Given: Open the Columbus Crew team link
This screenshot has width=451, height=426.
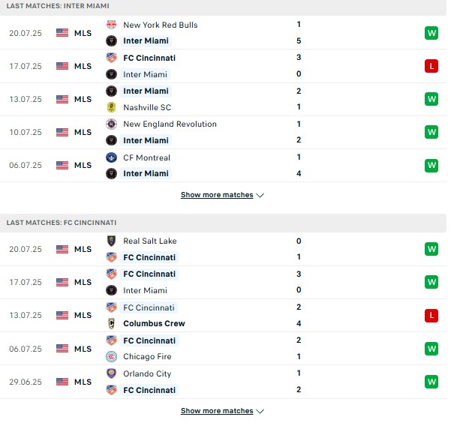Looking at the screenshot, I should (x=154, y=323).
